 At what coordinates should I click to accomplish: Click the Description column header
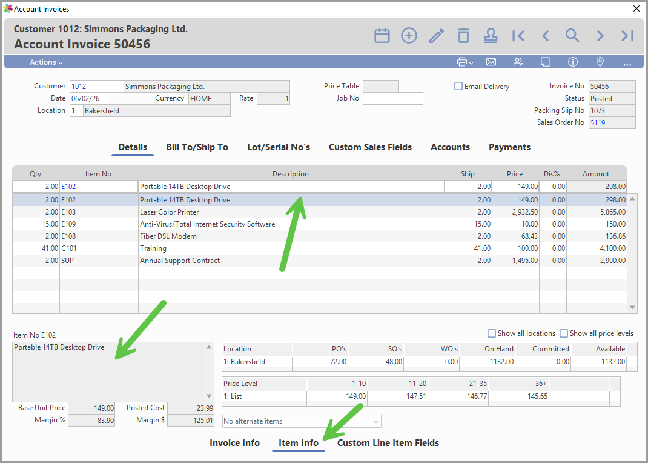coord(291,174)
